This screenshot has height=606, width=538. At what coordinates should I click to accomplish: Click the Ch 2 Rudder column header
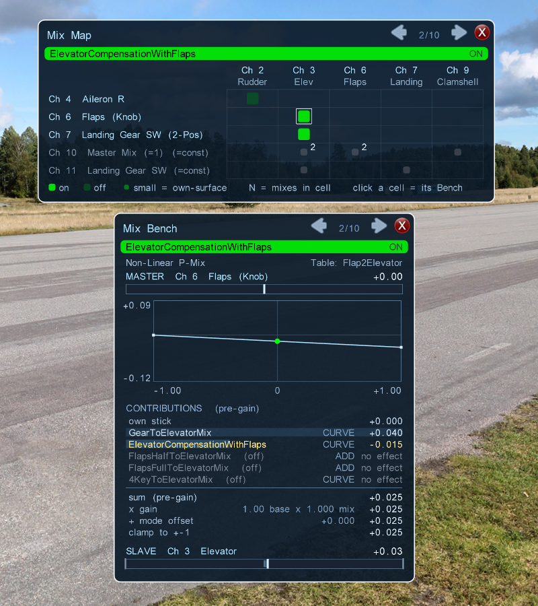tap(252, 76)
